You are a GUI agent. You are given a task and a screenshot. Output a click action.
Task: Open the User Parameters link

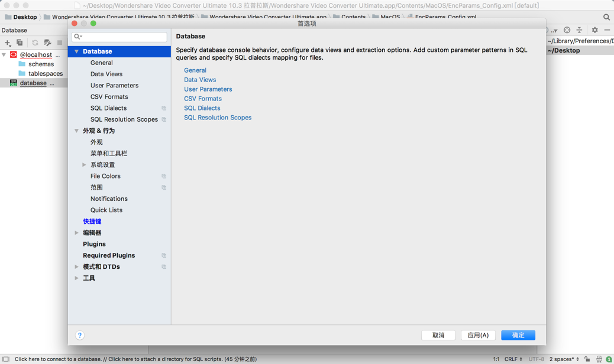point(208,89)
